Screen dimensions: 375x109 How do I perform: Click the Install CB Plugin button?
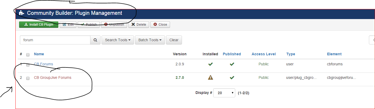coord(39,25)
